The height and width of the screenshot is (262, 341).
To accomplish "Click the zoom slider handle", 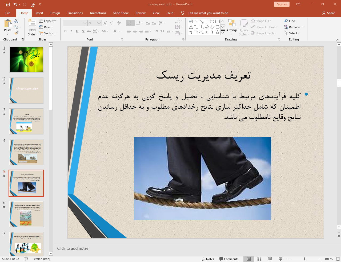I will pyautogui.click(x=304, y=259).
